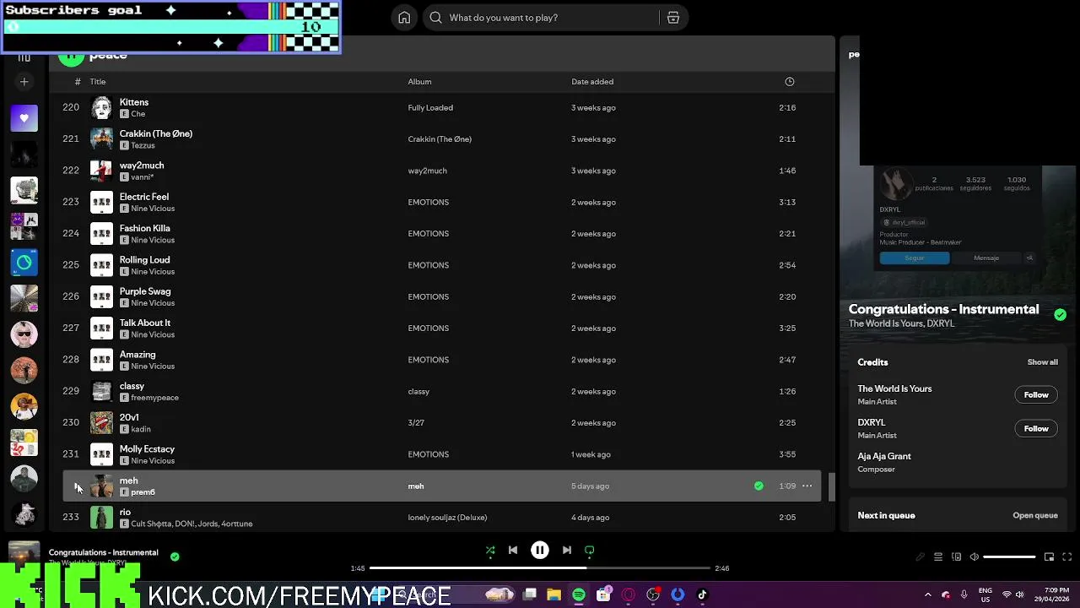The image size is (1080, 608).
Task: Sort the playlist by Date added header
Action: 592,82
